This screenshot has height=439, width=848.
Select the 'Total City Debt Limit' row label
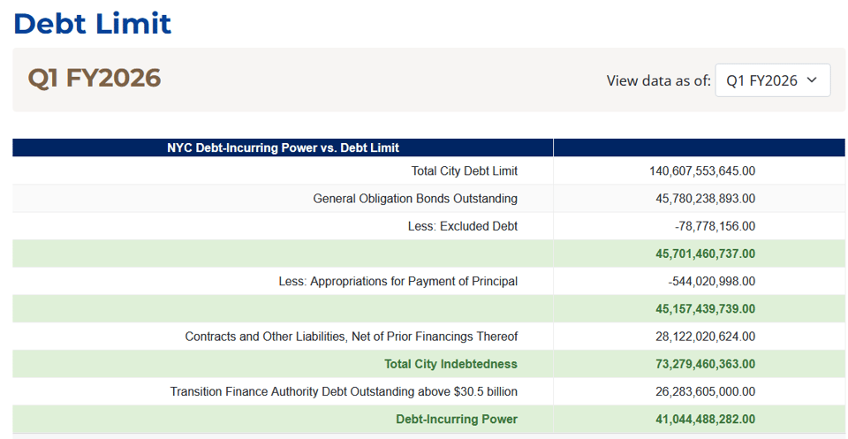(464, 170)
